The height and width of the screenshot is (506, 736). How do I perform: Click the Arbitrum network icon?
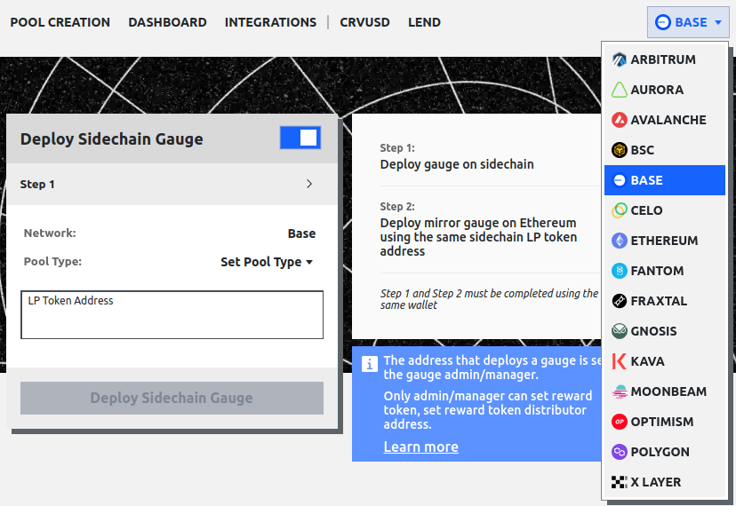tap(620, 59)
